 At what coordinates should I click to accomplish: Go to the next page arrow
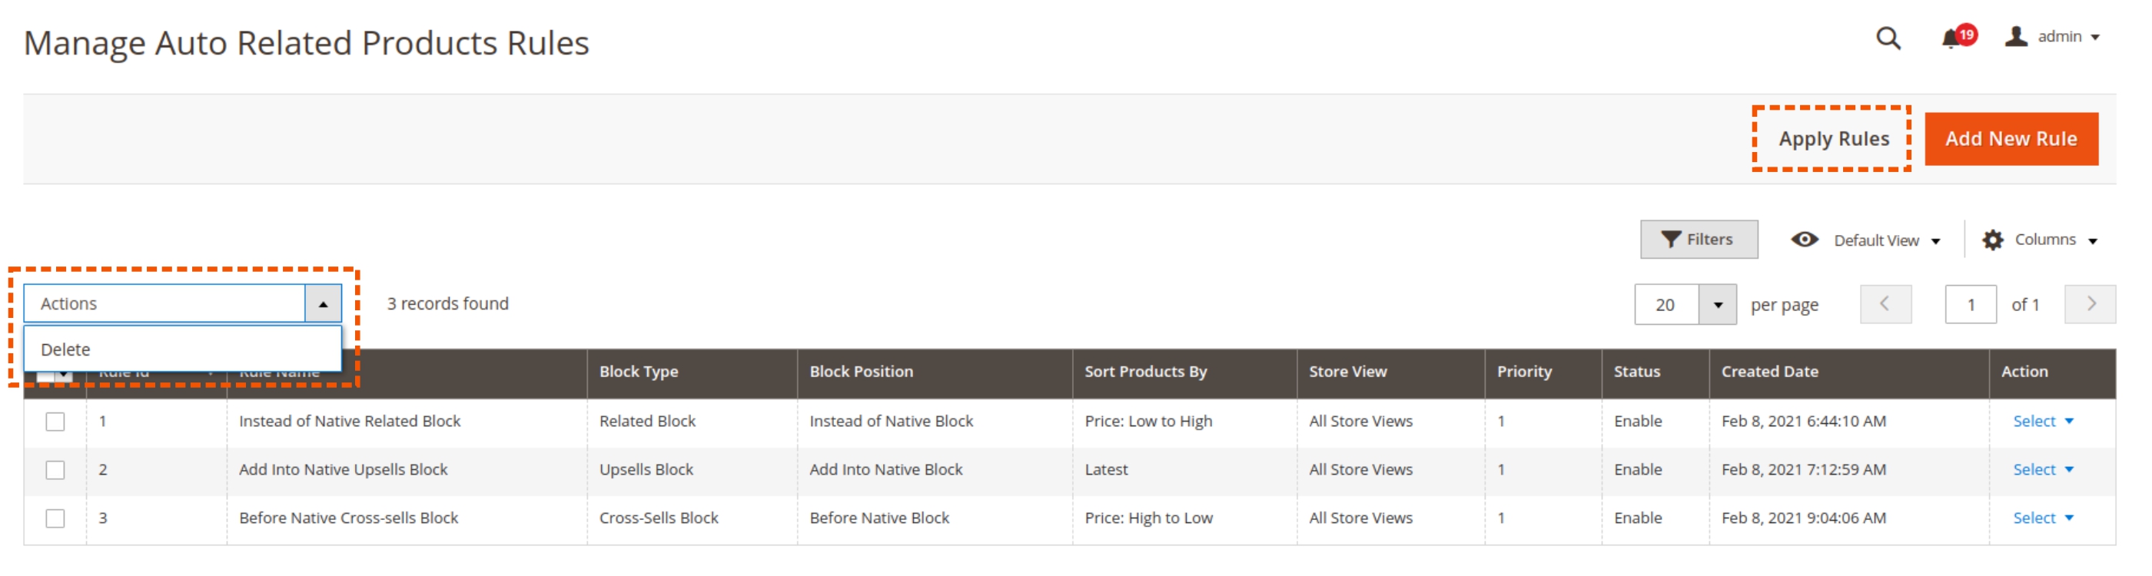click(x=2091, y=305)
